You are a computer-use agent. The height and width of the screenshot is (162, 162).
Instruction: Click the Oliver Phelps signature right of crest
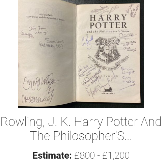click(x=127, y=36)
